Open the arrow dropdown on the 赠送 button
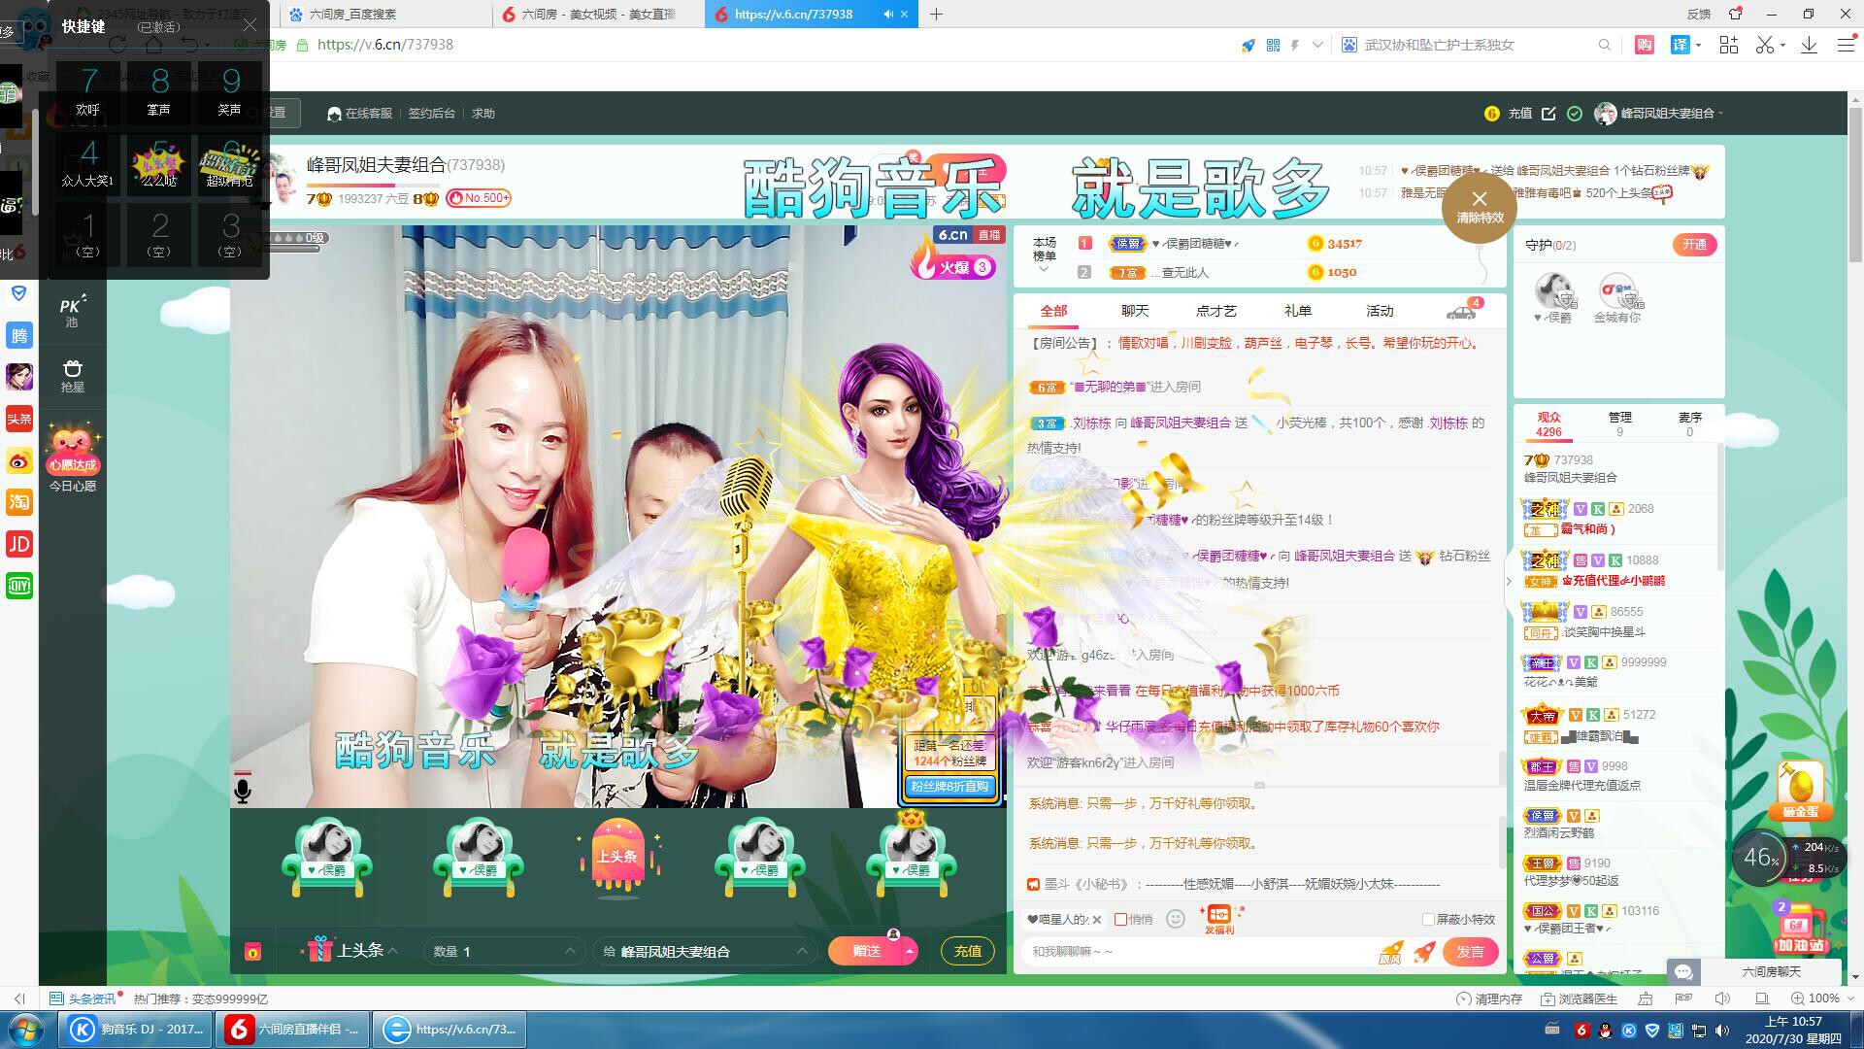Image resolution: width=1864 pixels, height=1049 pixels. pyautogui.click(x=909, y=952)
